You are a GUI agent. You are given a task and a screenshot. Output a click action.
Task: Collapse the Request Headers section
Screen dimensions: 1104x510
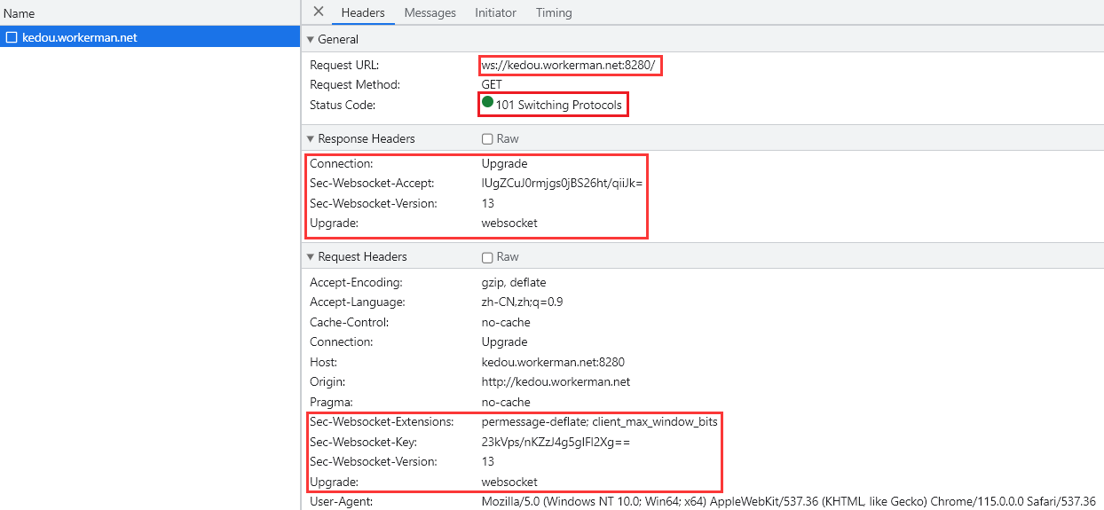click(x=311, y=257)
